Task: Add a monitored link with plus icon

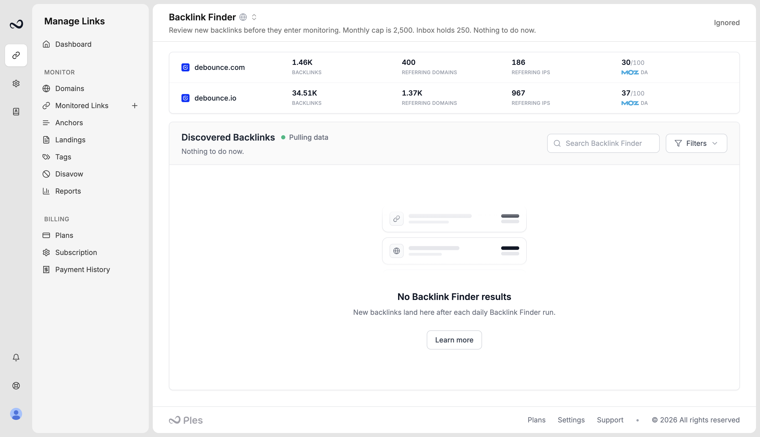Action: point(135,106)
